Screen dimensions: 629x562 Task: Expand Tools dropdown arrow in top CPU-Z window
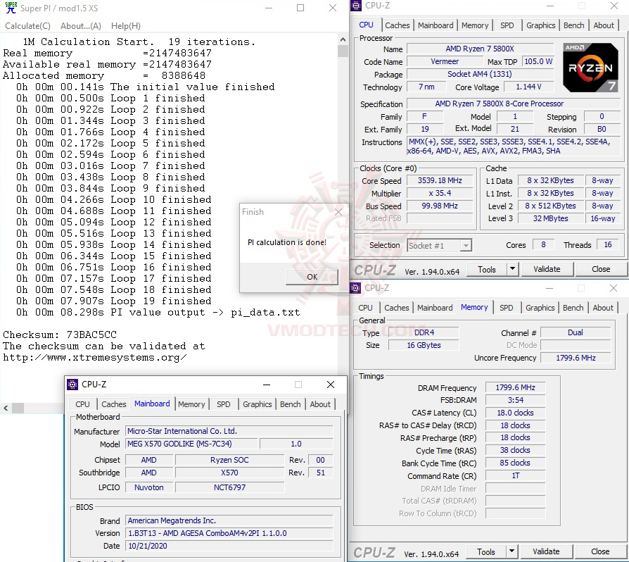(512, 269)
